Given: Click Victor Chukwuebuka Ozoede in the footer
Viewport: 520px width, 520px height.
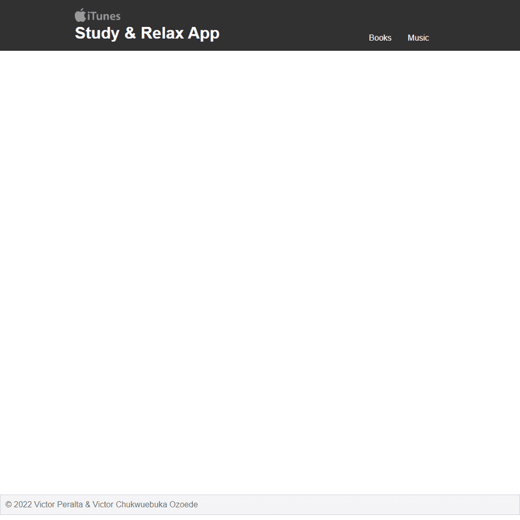Looking at the screenshot, I should point(145,504).
